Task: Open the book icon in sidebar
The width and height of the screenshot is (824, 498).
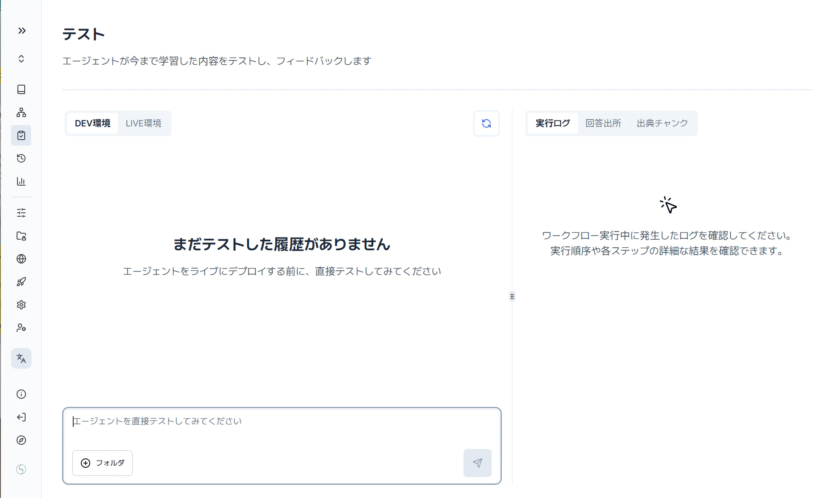Action: (21, 89)
